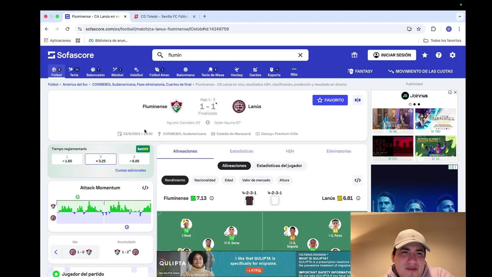The height and width of the screenshot is (277, 492).
Task: Switch to Estadísticas del jugador toggle
Action: point(279,166)
